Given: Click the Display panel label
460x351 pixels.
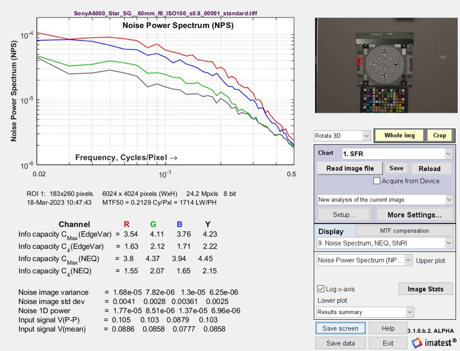Looking at the screenshot, I should click(x=331, y=231).
